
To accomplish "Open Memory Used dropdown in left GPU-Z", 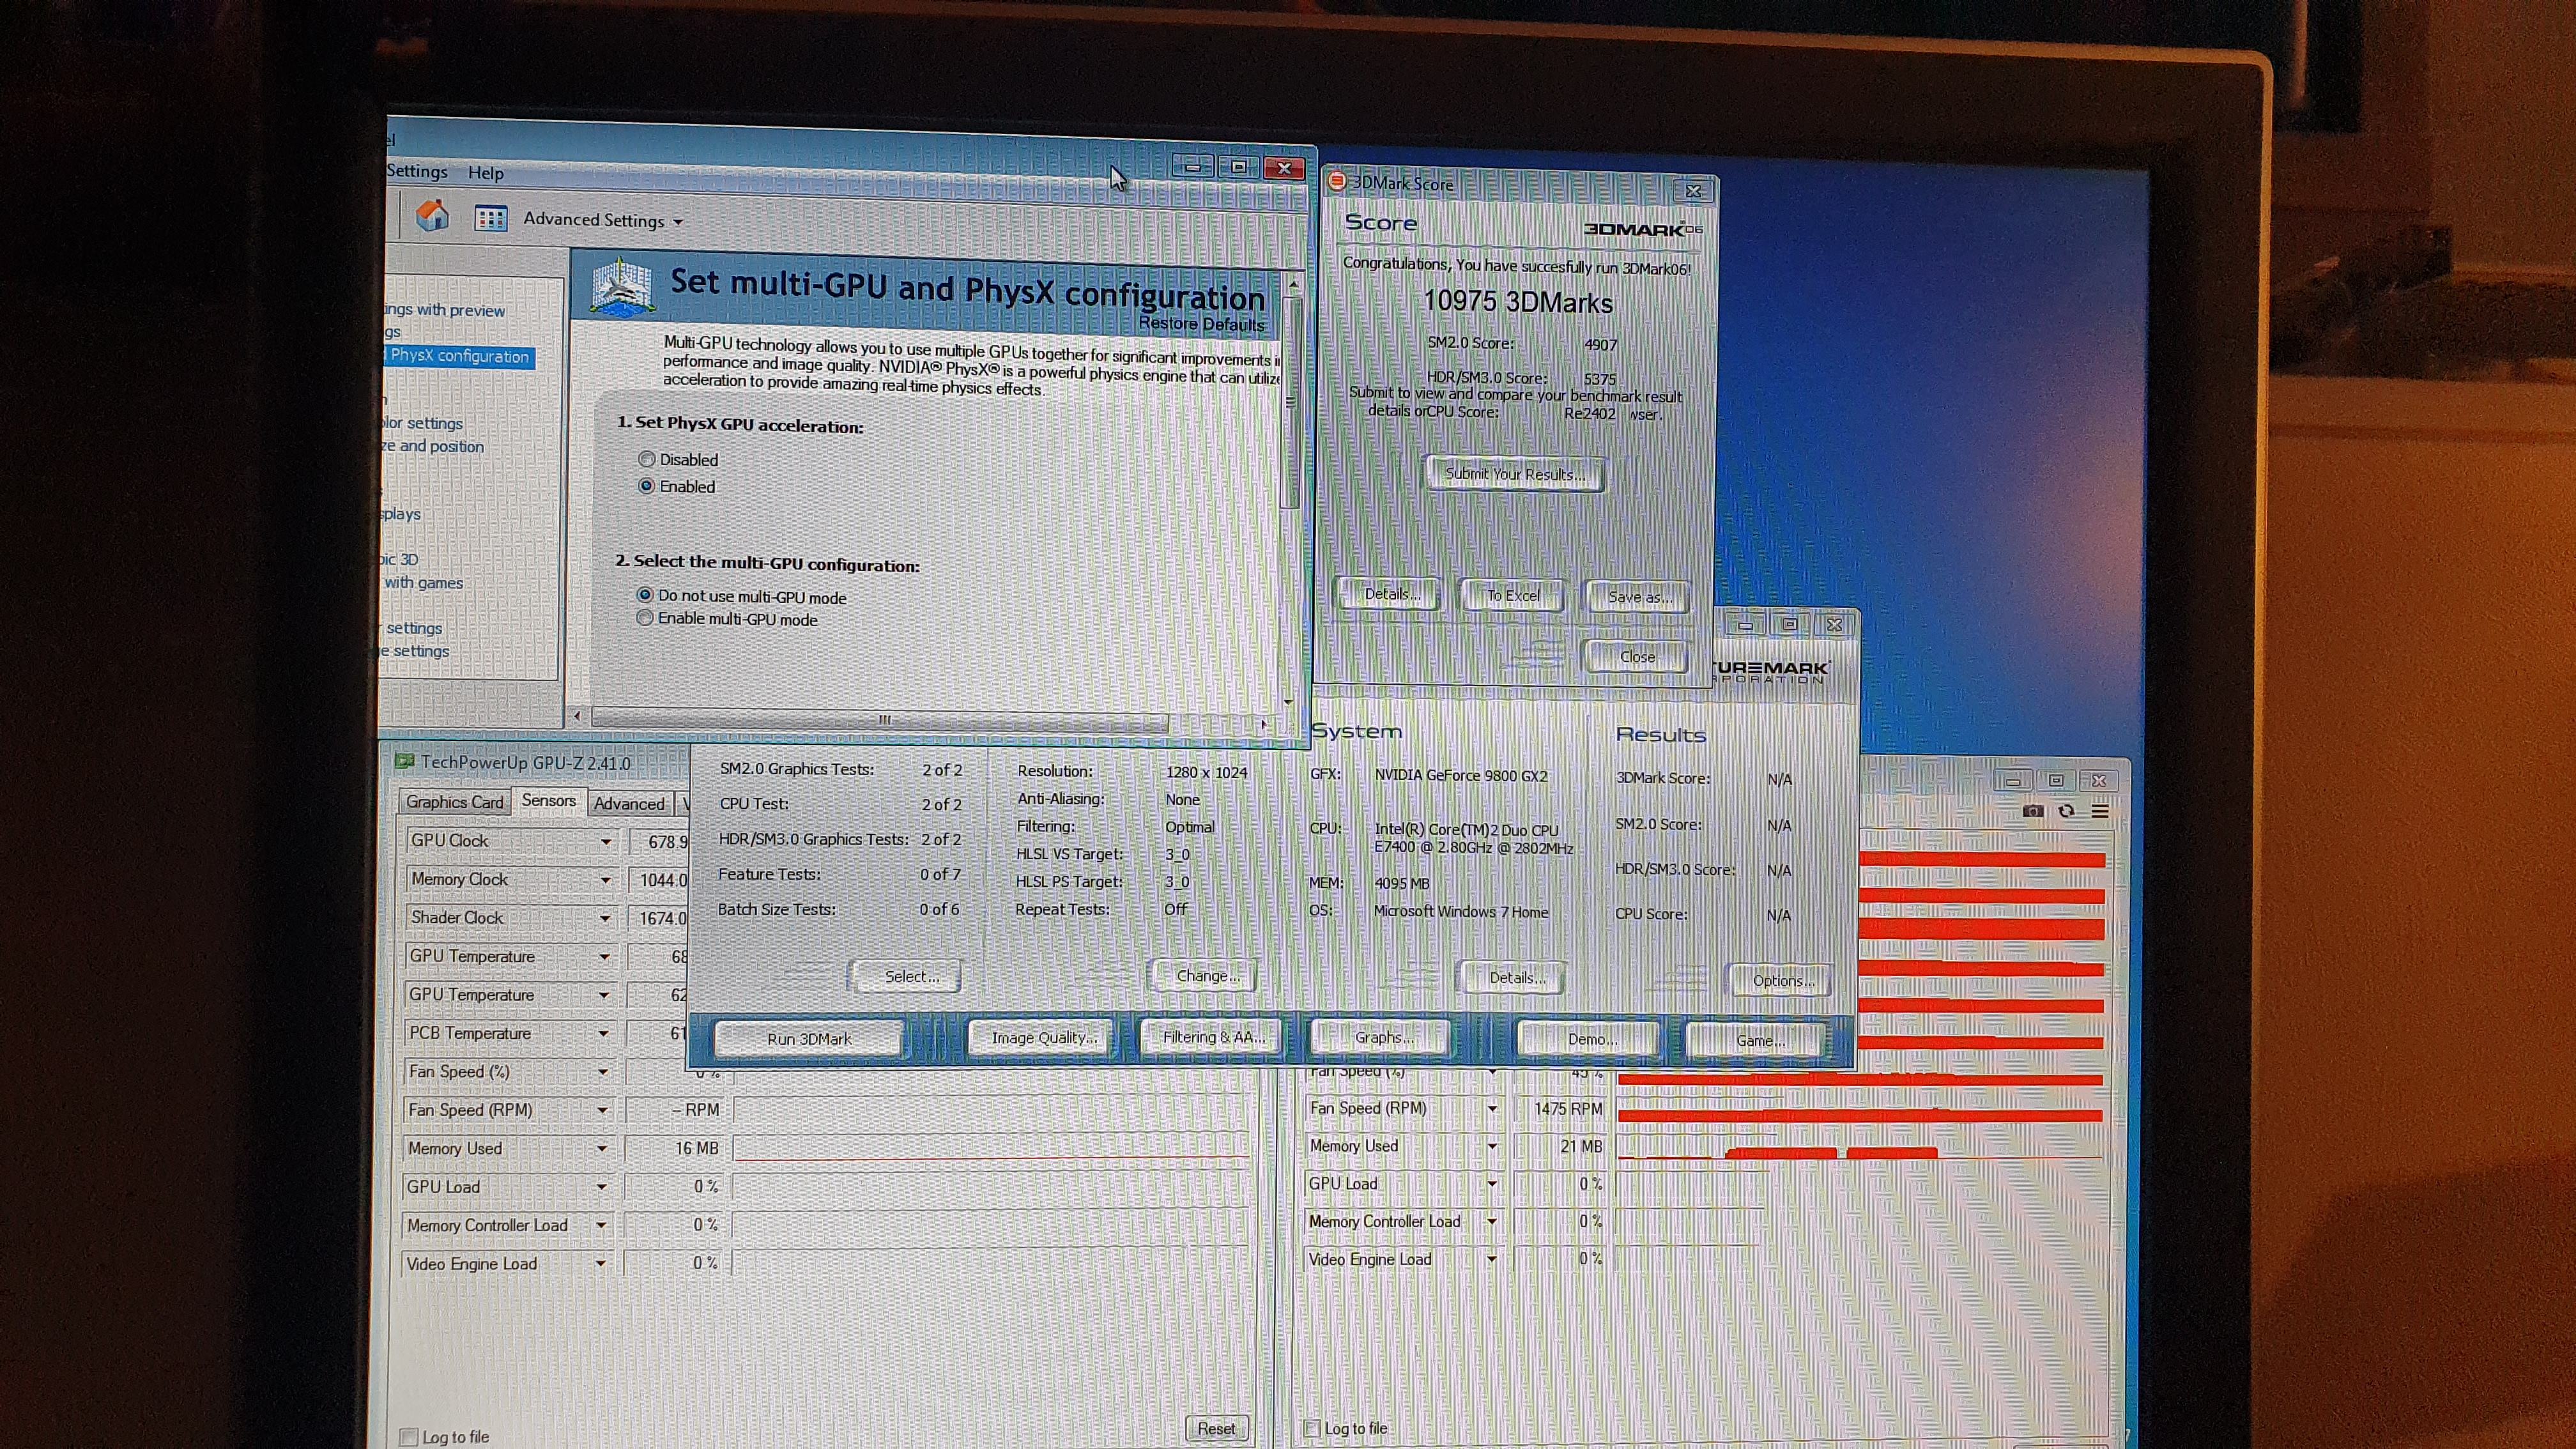I will coord(602,1148).
